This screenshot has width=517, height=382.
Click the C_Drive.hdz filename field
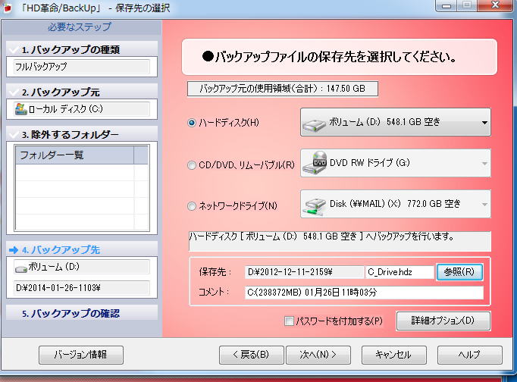click(x=399, y=271)
